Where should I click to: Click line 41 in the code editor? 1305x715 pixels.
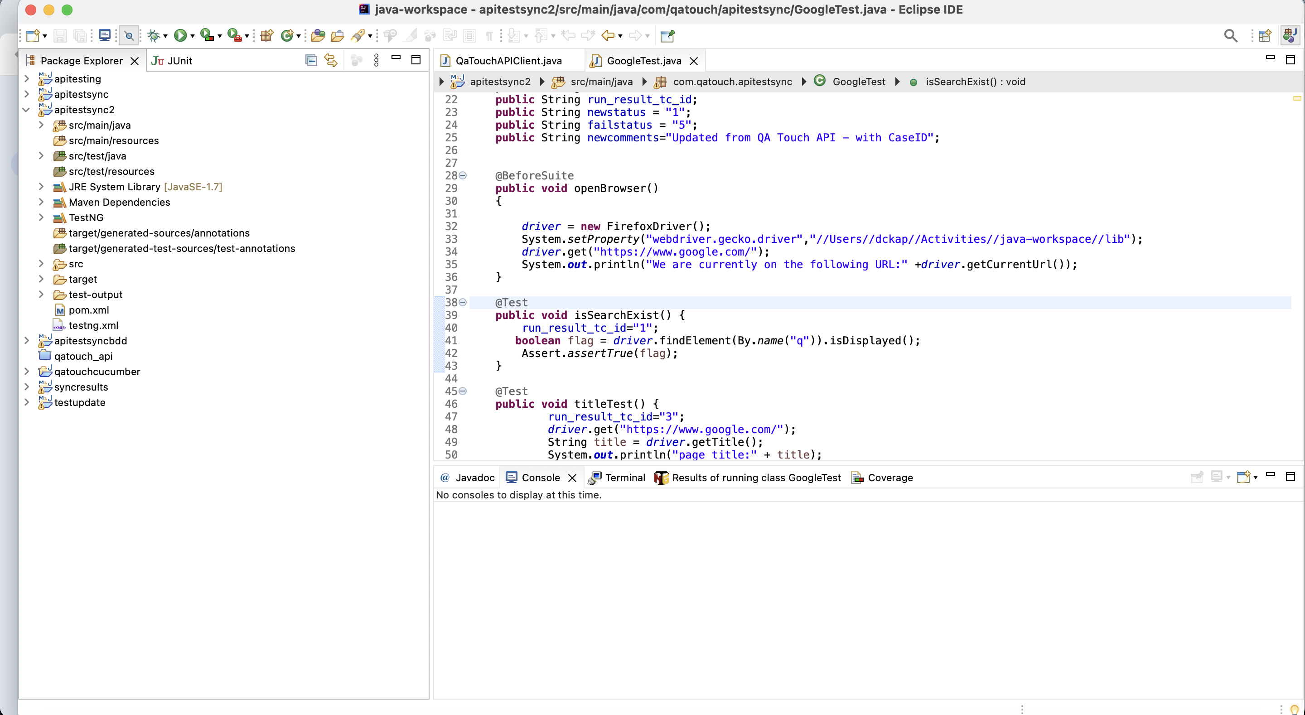tap(717, 341)
